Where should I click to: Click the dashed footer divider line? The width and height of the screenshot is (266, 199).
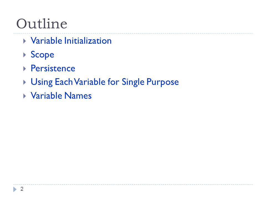pyautogui.click(x=133, y=184)
